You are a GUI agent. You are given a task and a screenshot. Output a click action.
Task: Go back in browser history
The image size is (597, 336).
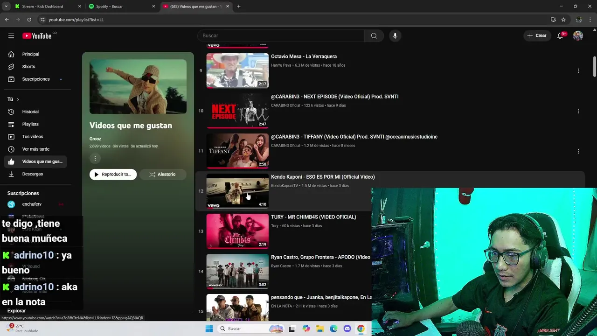point(7,20)
